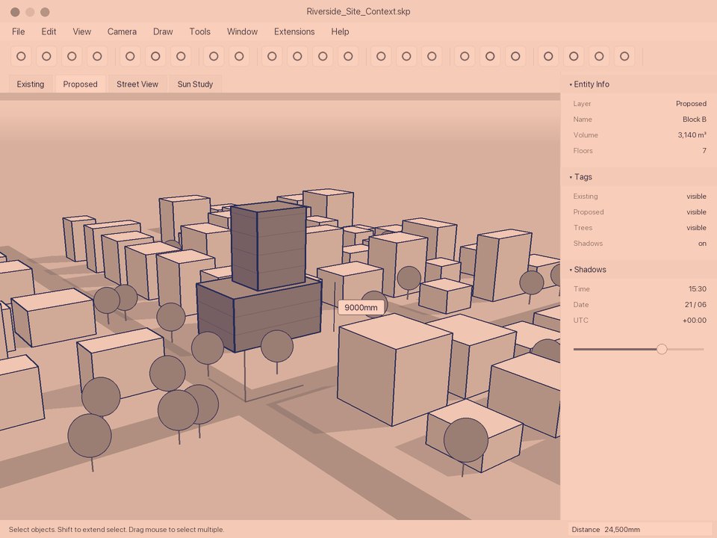
Task: Switch to the Street View scene tab
Action: (x=137, y=84)
